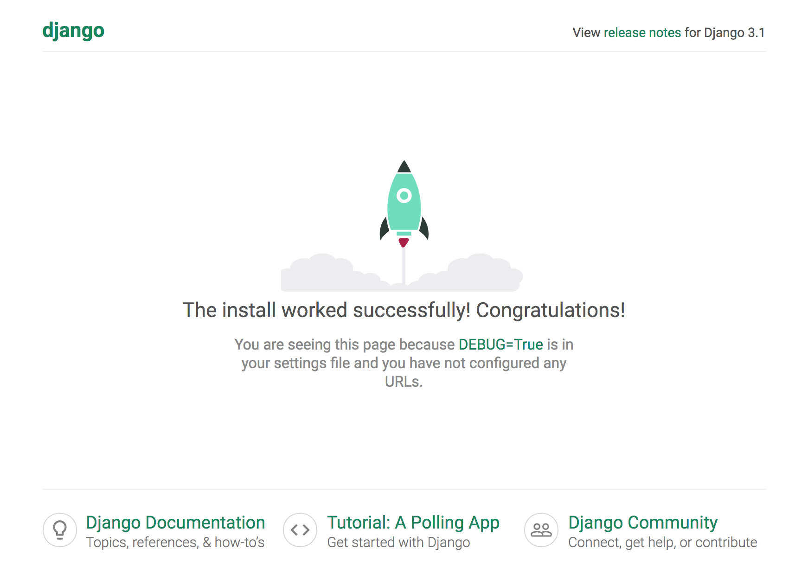The height and width of the screenshot is (574, 808).
Task: Click 'Get started with Django' text
Action: point(398,542)
